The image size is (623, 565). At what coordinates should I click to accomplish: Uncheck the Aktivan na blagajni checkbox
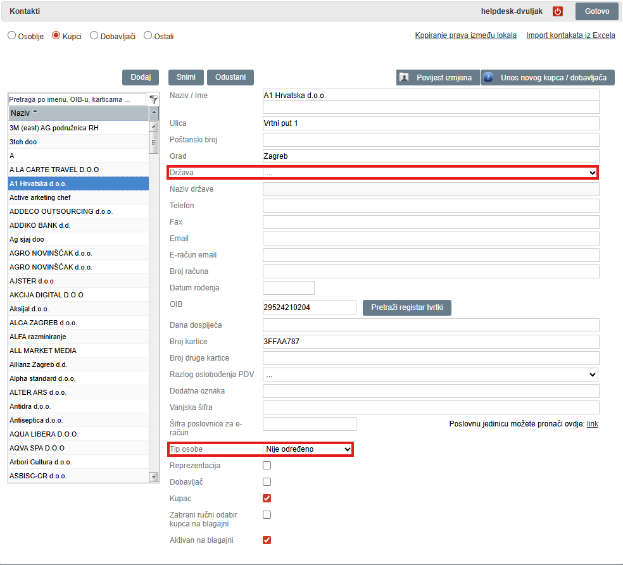coord(267,540)
